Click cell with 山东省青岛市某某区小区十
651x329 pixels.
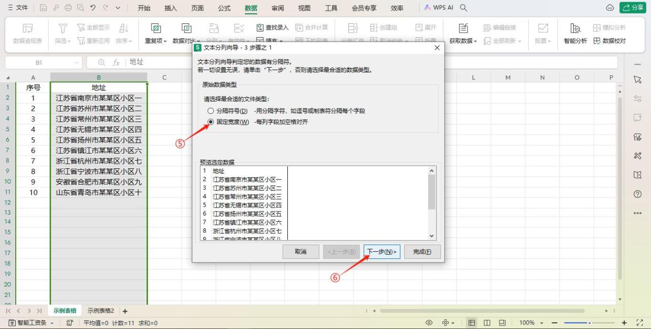[x=99, y=192]
